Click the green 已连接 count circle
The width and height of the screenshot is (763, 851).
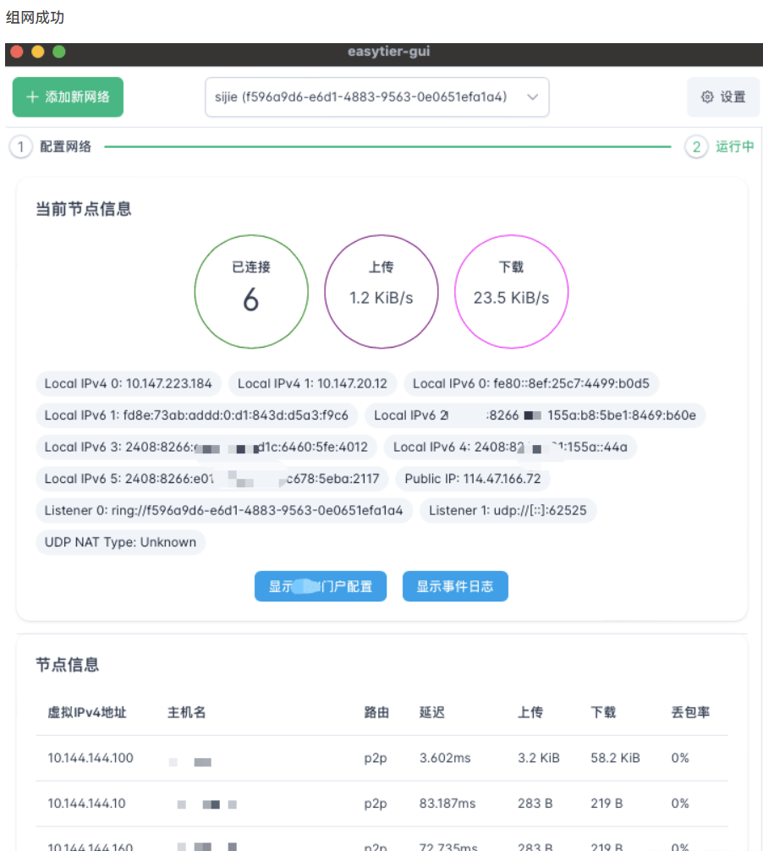(x=250, y=291)
